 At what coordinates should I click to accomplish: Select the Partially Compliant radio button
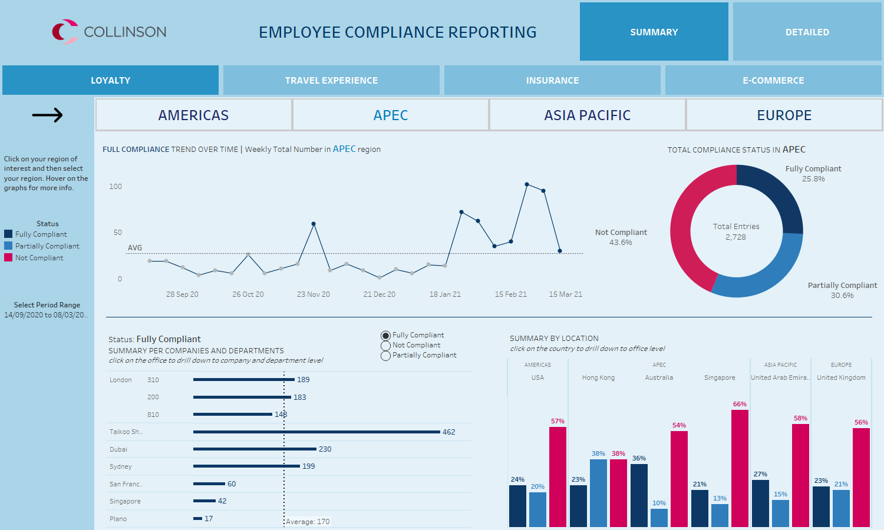tap(385, 355)
